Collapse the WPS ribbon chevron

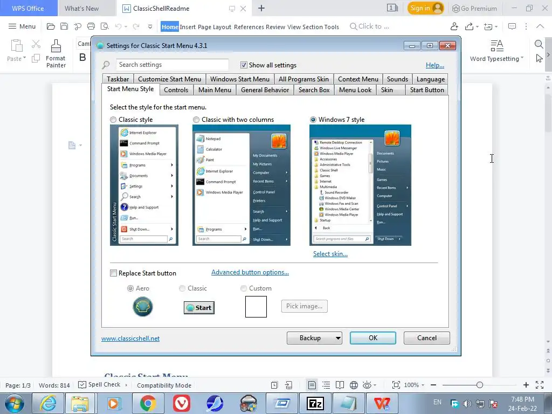point(540,26)
